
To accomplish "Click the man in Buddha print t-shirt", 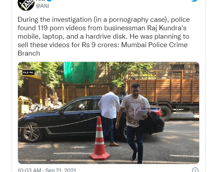I will [x=134, y=122].
